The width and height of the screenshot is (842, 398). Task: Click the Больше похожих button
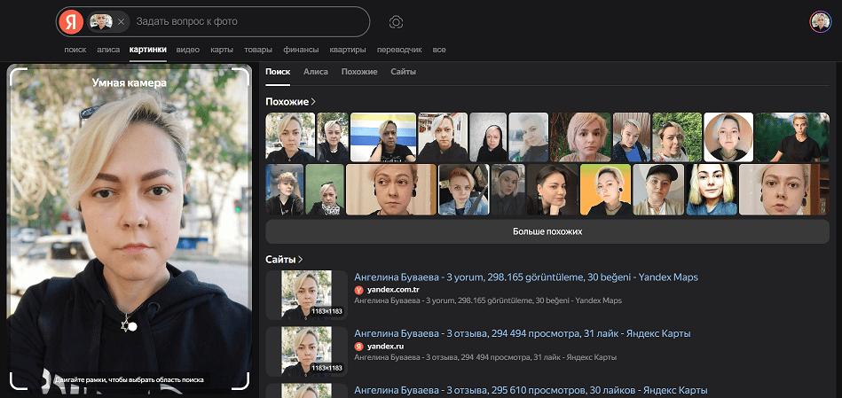[x=547, y=230]
